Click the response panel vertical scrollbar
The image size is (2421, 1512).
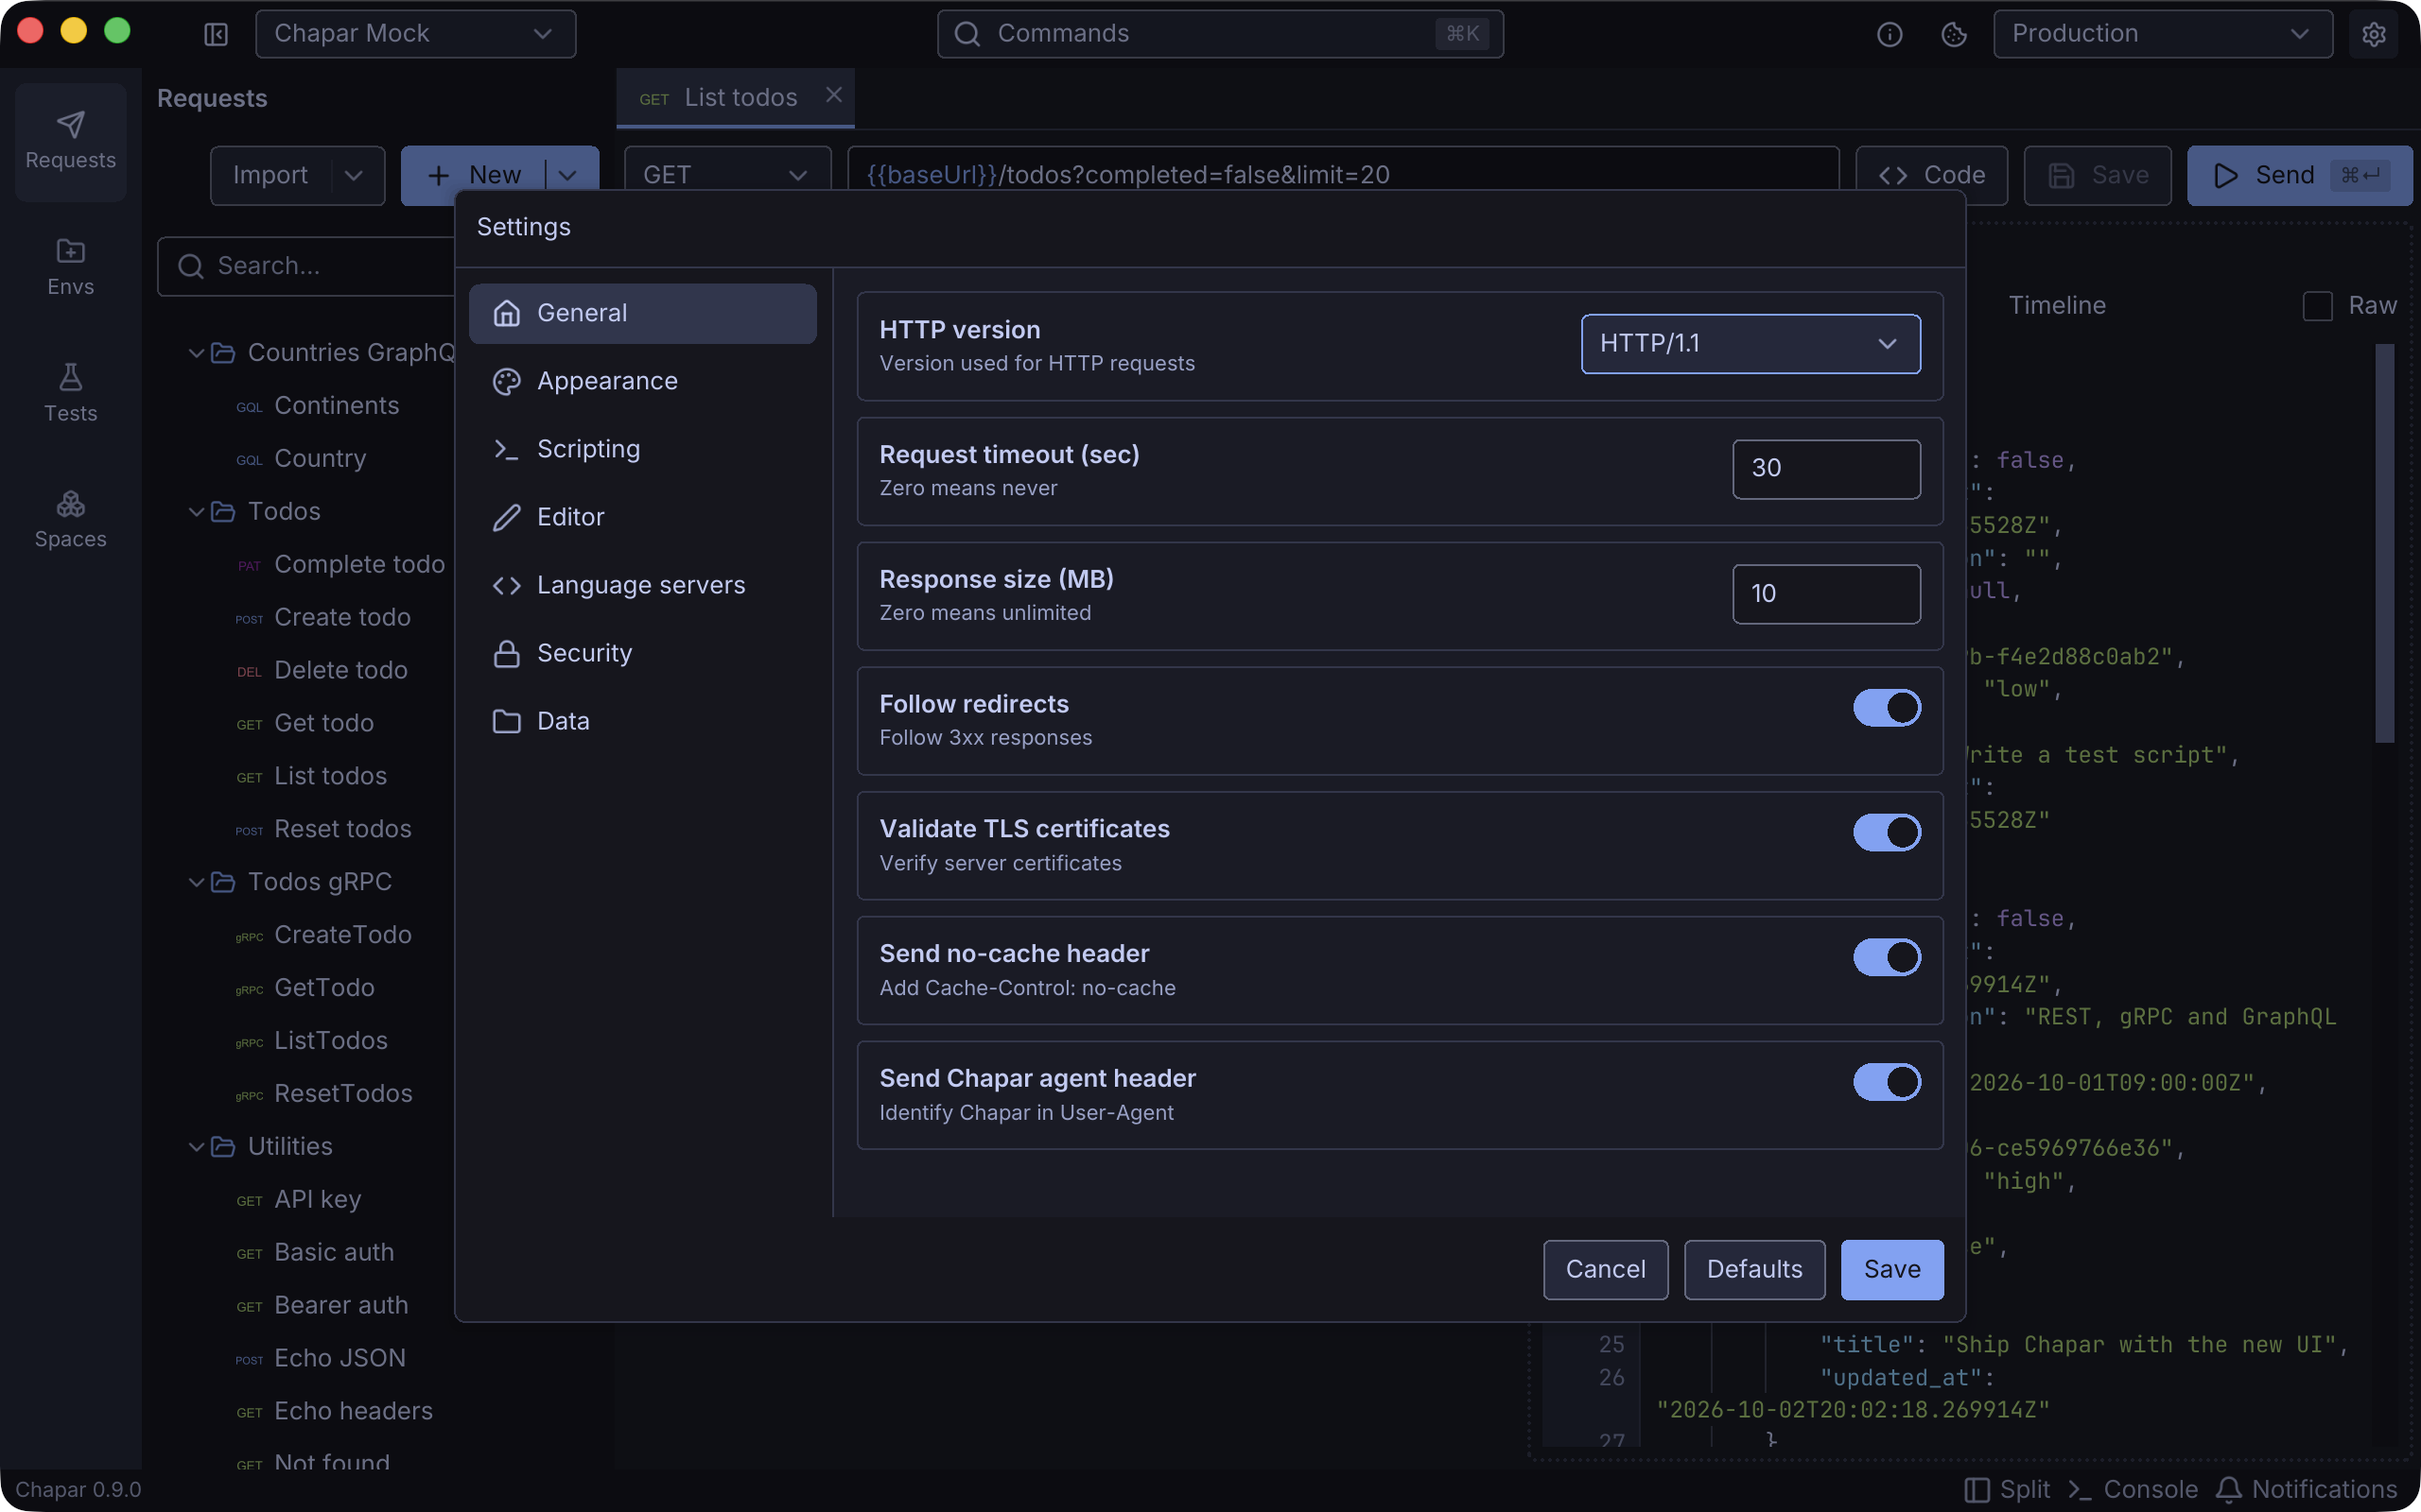coord(2385,542)
